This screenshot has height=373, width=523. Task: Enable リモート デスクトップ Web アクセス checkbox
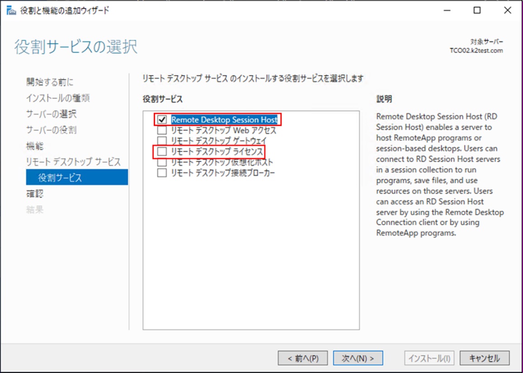tap(162, 131)
